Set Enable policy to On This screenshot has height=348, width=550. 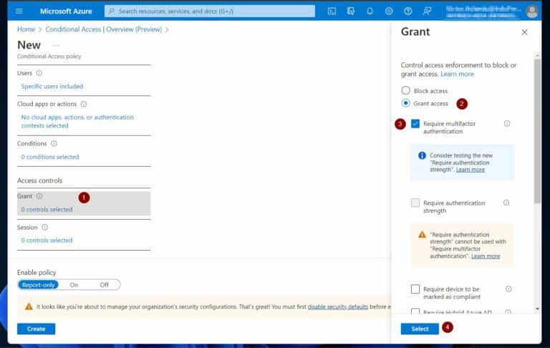click(x=74, y=285)
